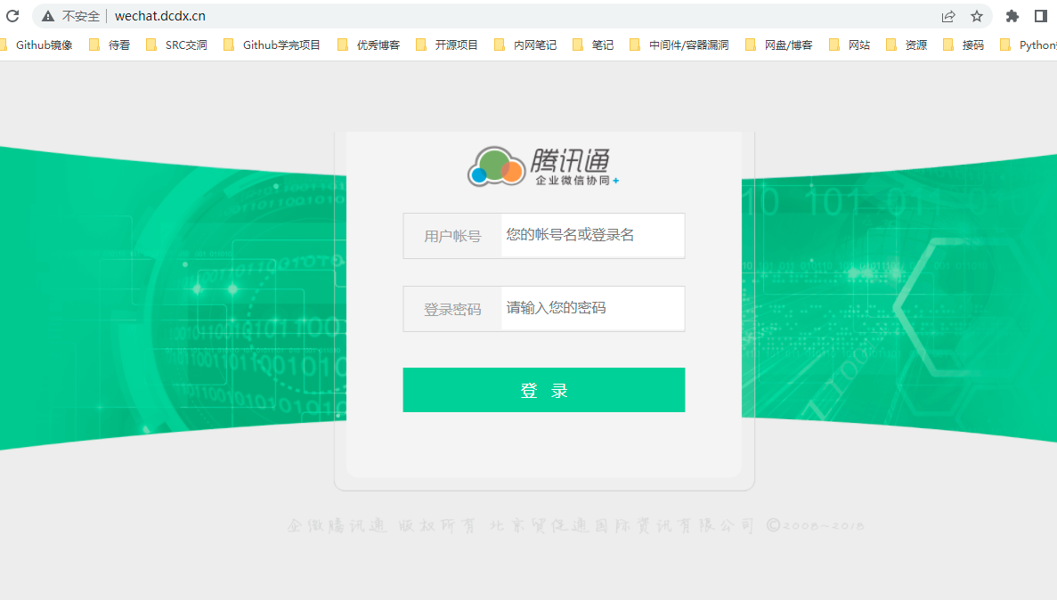
Task: Open the 网站 bookmark folder
Action: 850,45
